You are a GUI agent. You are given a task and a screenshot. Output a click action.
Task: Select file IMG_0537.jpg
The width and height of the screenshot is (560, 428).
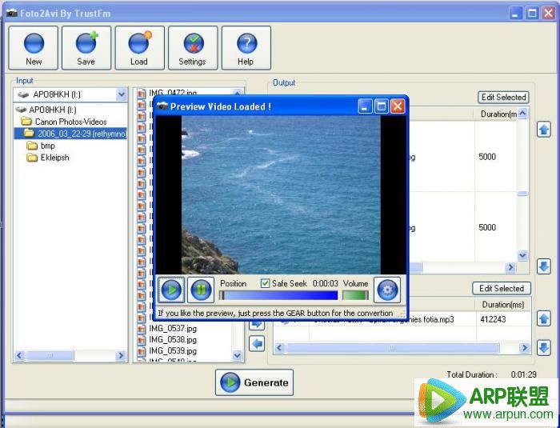point(173,328)
